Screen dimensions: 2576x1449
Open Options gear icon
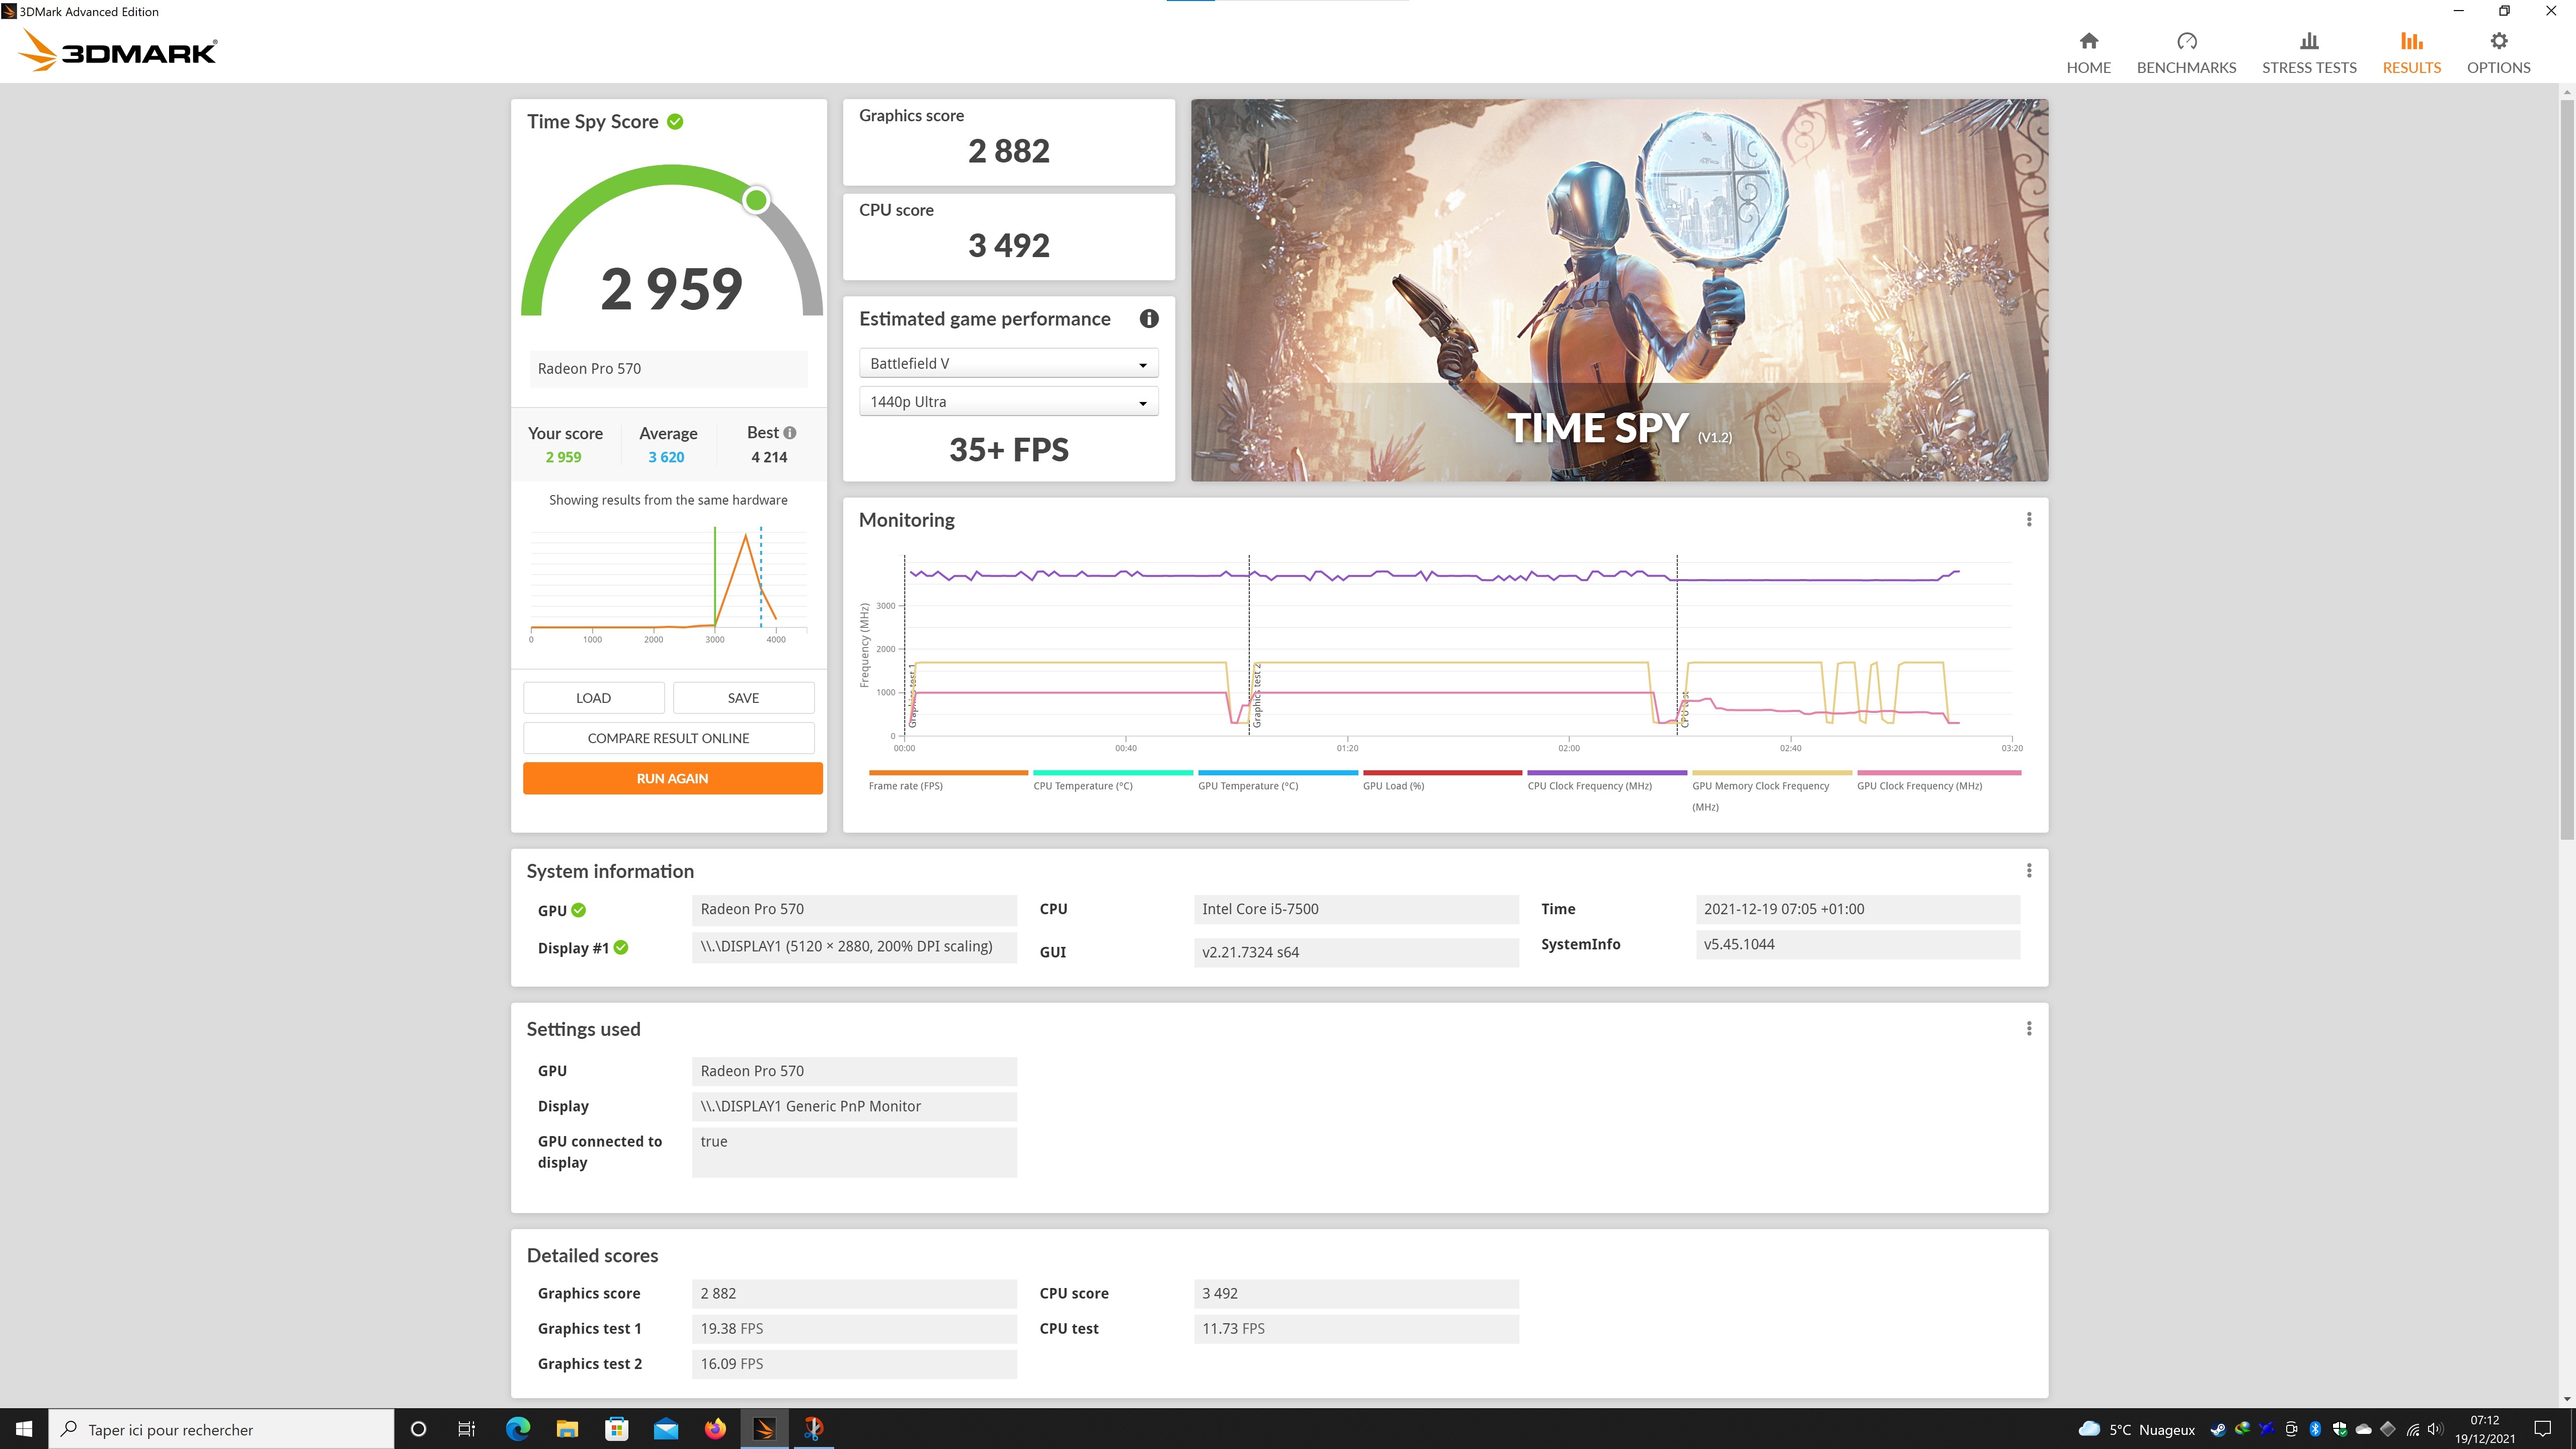2498,41
